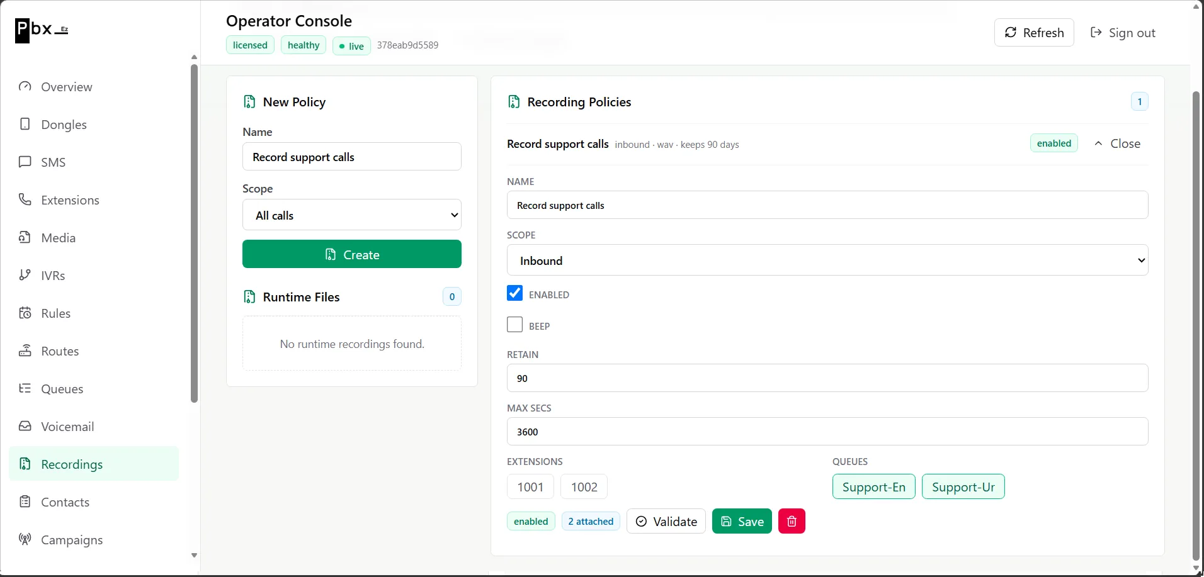Check the BEEP checkbox

(x=514, y=325)
